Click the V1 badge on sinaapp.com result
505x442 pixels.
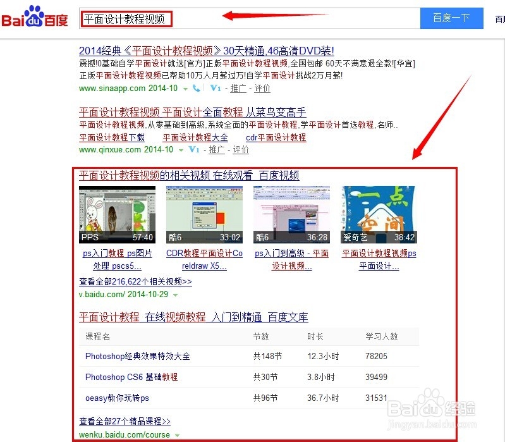215,88
